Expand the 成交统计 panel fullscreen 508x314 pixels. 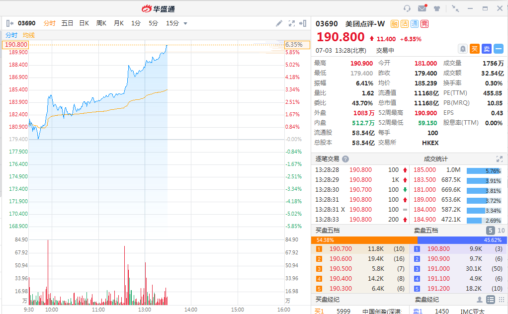(x=500, y=159)
